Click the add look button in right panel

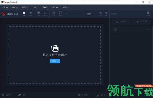pyautogui.click(x=141, y=22)
